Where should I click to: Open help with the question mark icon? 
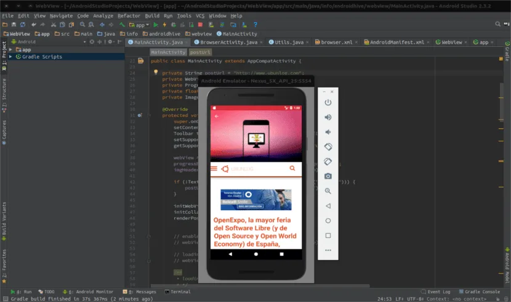pos(255,25)
